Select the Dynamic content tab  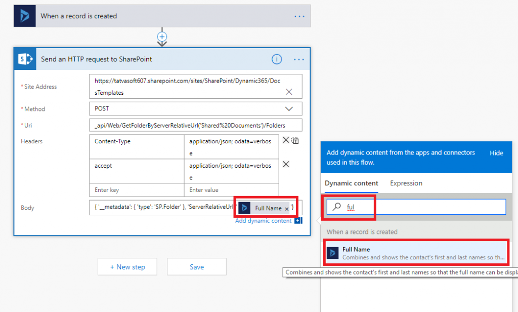(x=351, y=183)
